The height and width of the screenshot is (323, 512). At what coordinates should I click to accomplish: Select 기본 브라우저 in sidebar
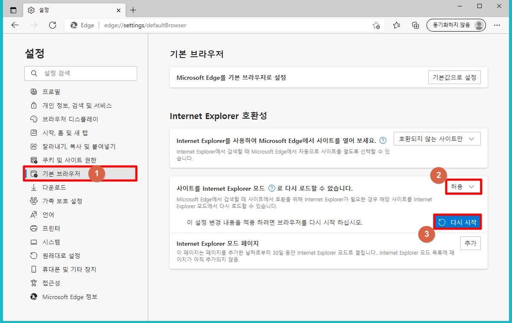[x=81, y=174]
